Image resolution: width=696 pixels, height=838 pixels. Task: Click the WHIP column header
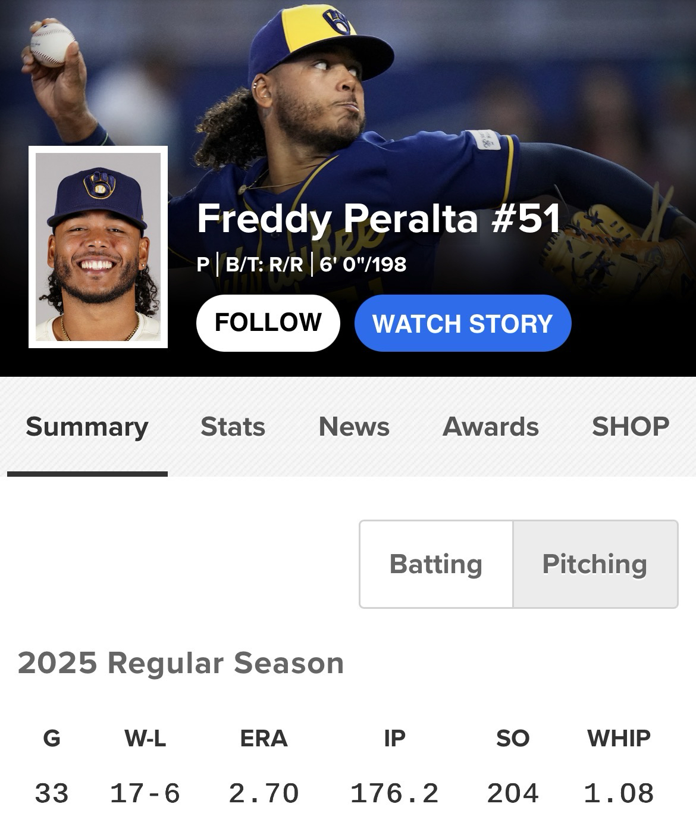619,739
